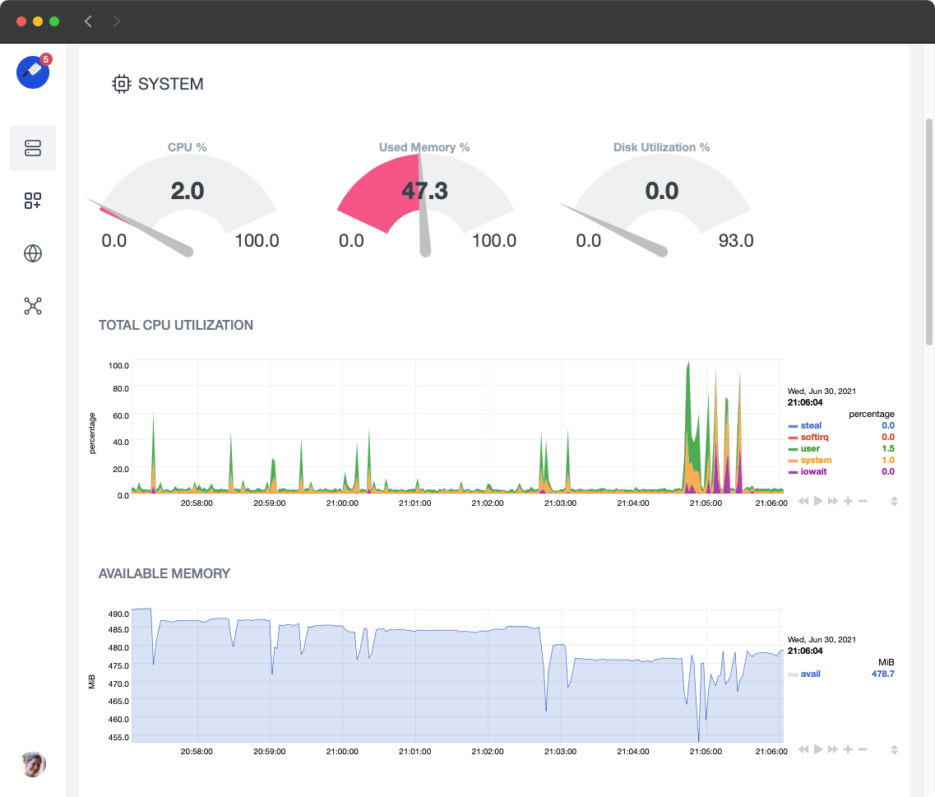Zoom out of the Available Memory chart with the minus icon
Screen dimensions: 935x797
(x=861, y=749)
